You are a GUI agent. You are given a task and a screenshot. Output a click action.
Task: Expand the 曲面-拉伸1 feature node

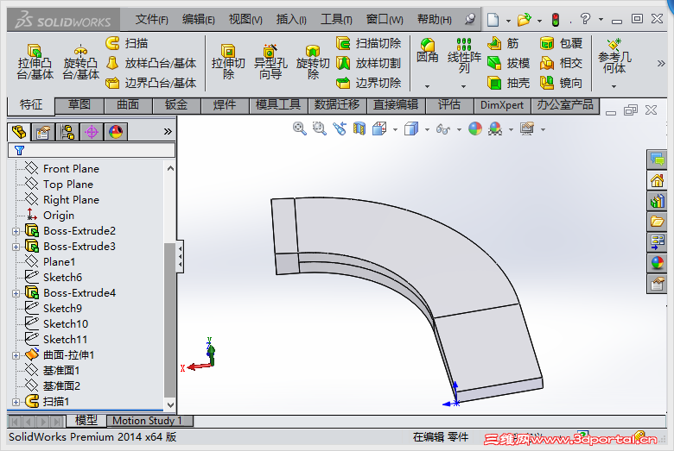16,356
